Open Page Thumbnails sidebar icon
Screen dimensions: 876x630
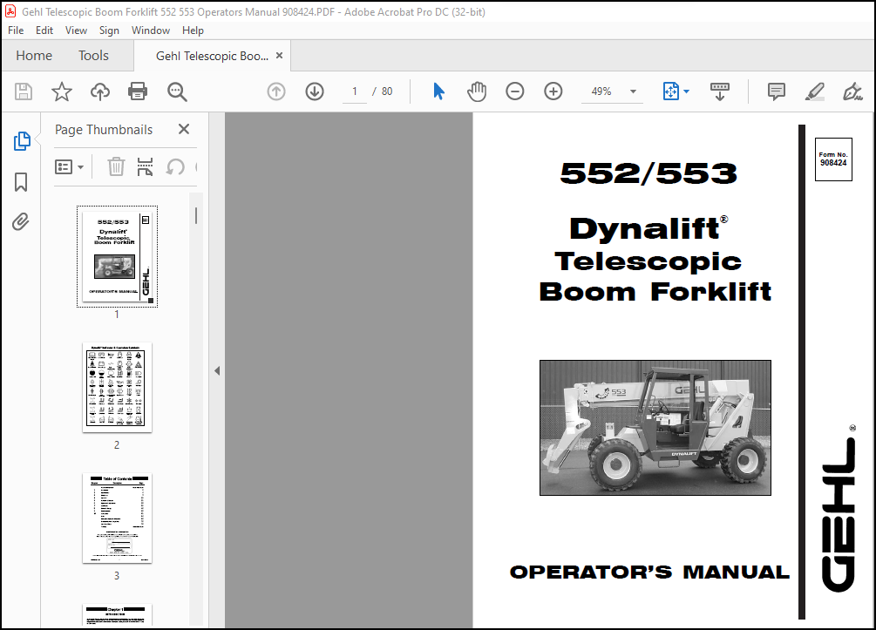(x=21, y=141)
